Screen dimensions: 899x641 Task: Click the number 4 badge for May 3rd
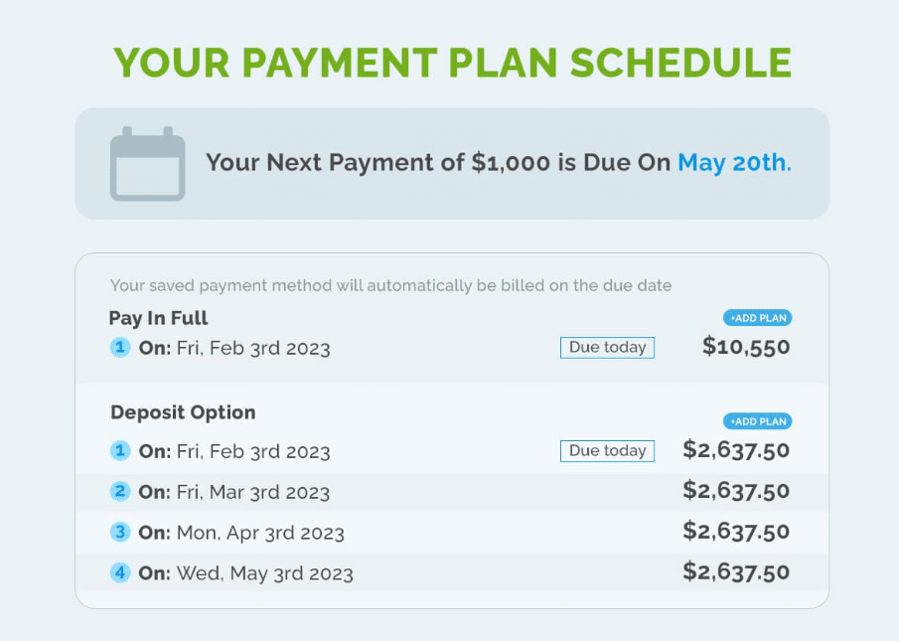[x=120, y=572]
